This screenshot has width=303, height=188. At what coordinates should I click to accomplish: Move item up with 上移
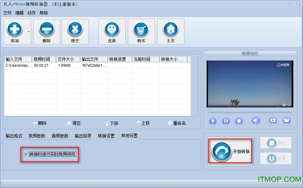pyautogui.click(x=143, y=123)
